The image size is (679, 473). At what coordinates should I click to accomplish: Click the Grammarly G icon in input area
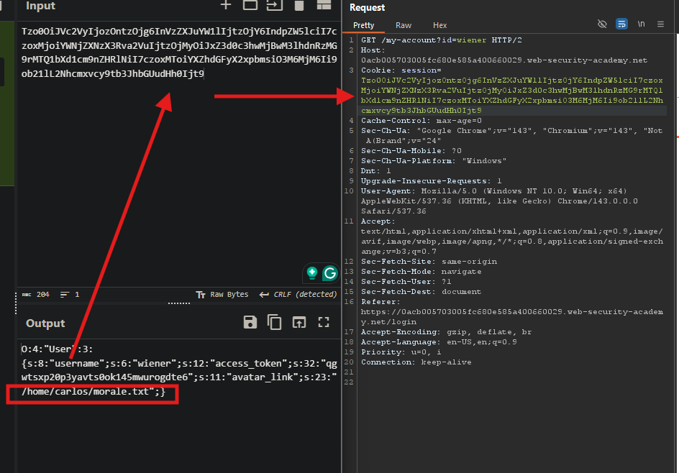point(330,273)
